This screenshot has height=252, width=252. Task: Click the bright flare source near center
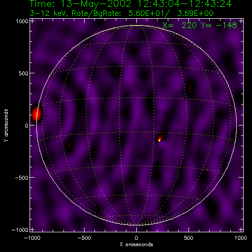coord(160,139)
